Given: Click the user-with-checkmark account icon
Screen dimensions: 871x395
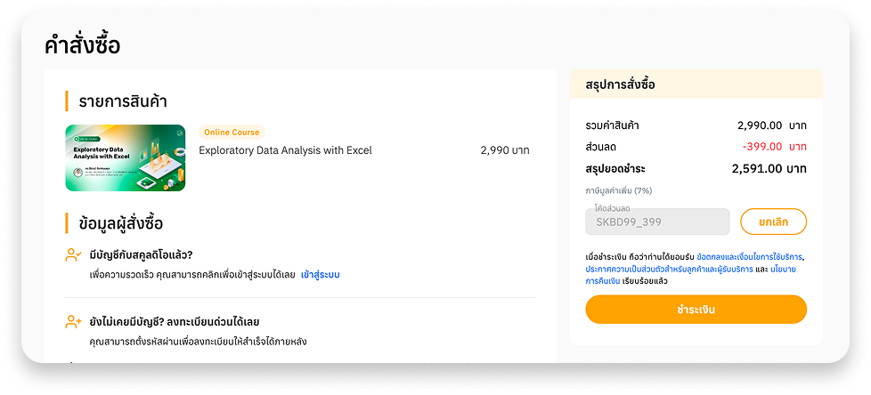Looking at the screenshot, I should coord(73,255).
